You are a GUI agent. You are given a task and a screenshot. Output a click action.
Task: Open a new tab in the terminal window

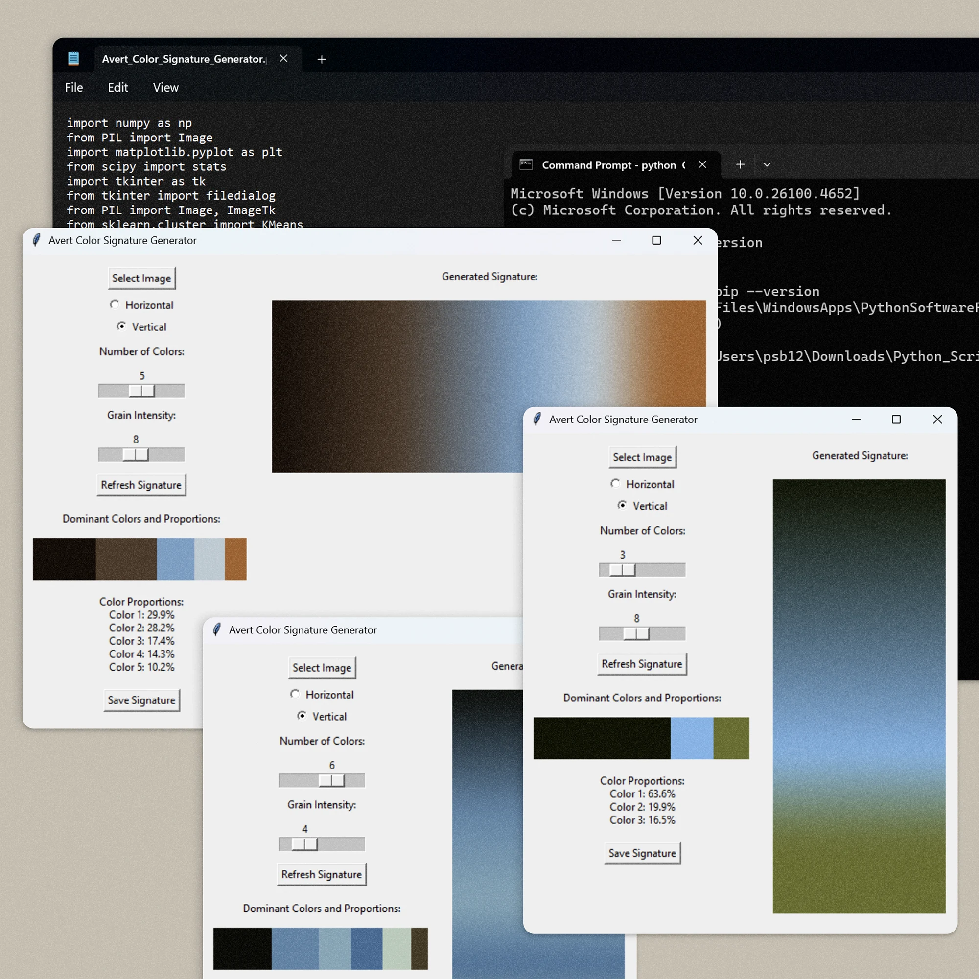[x=740, y=164]
